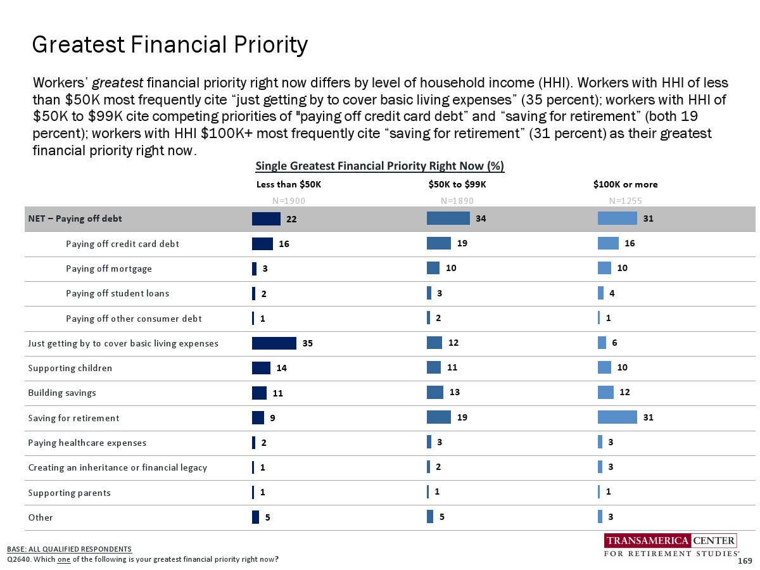This screenshot has height=570, width=760.
Task: Select the "$100K or more" column header
Action: (x=625, y=185)
